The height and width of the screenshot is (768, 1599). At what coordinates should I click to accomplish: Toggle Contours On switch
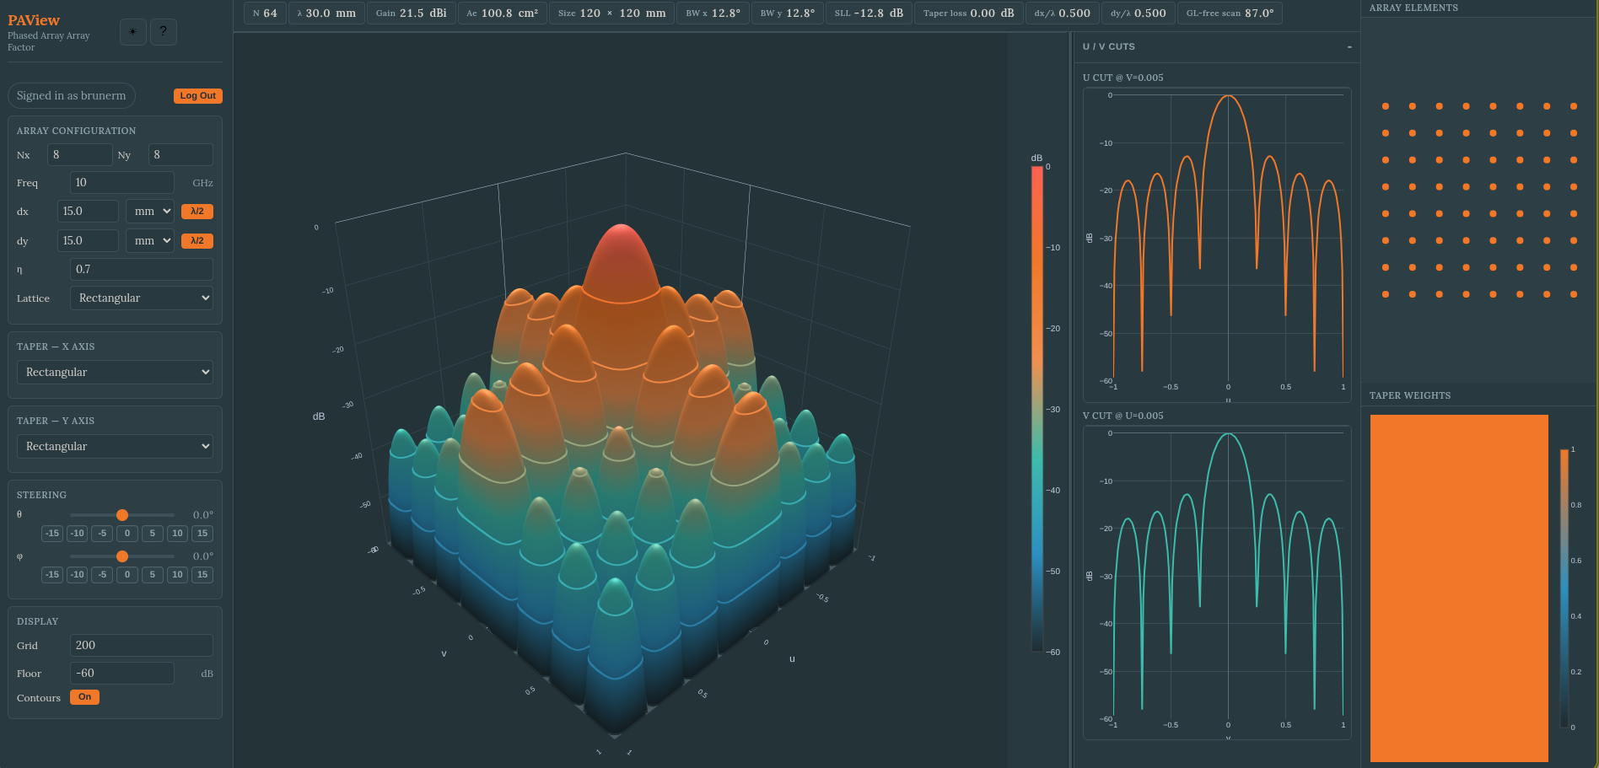click(x=84, y=697)
